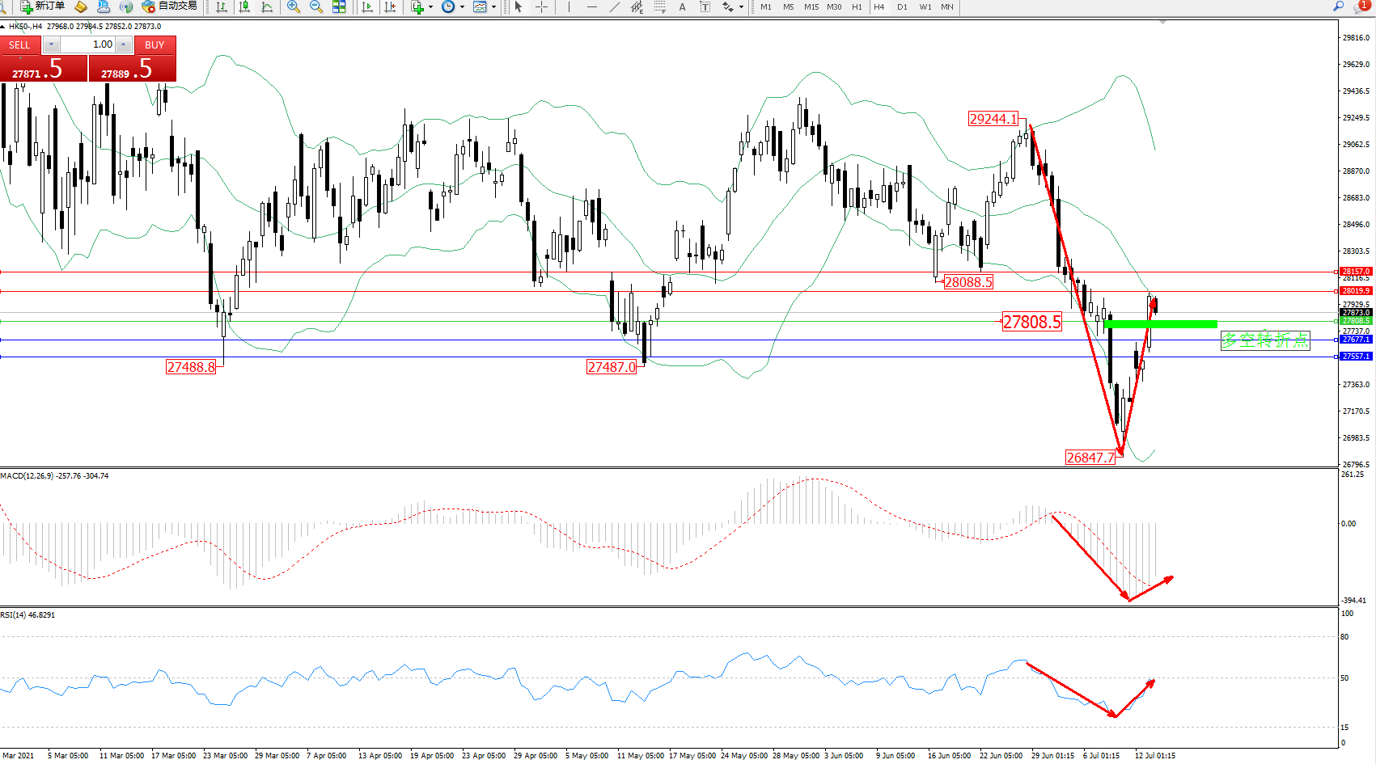Select the Fibonacci retracement tool

click(659, 6)
